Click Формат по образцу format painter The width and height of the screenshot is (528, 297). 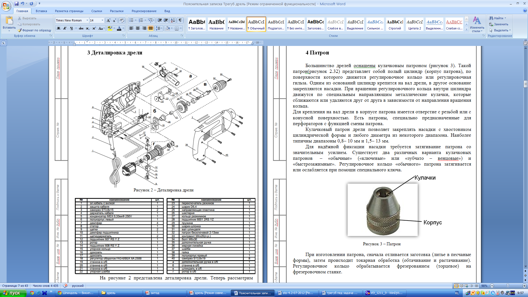(x=35, y=30)
